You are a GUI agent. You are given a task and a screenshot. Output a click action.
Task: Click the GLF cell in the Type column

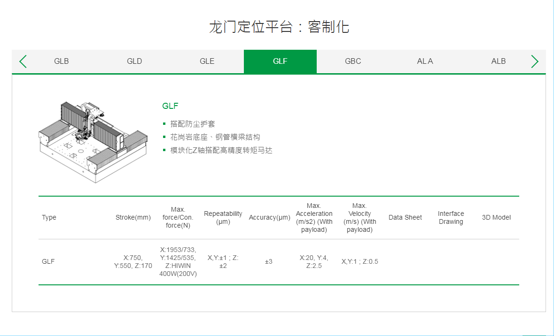(x=48, y=261)
